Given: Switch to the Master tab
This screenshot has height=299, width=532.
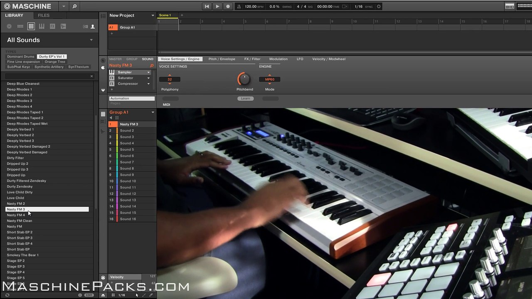Looking at the screenshot, I should point(116,59).
